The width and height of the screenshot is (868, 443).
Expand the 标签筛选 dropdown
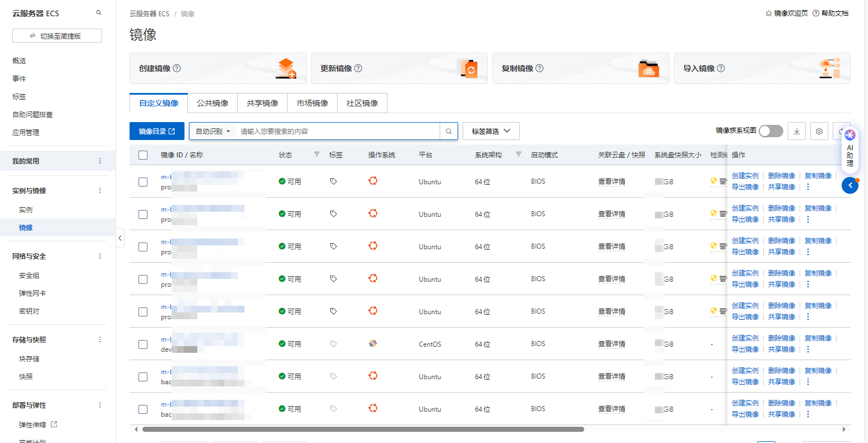tap(491, 131)
